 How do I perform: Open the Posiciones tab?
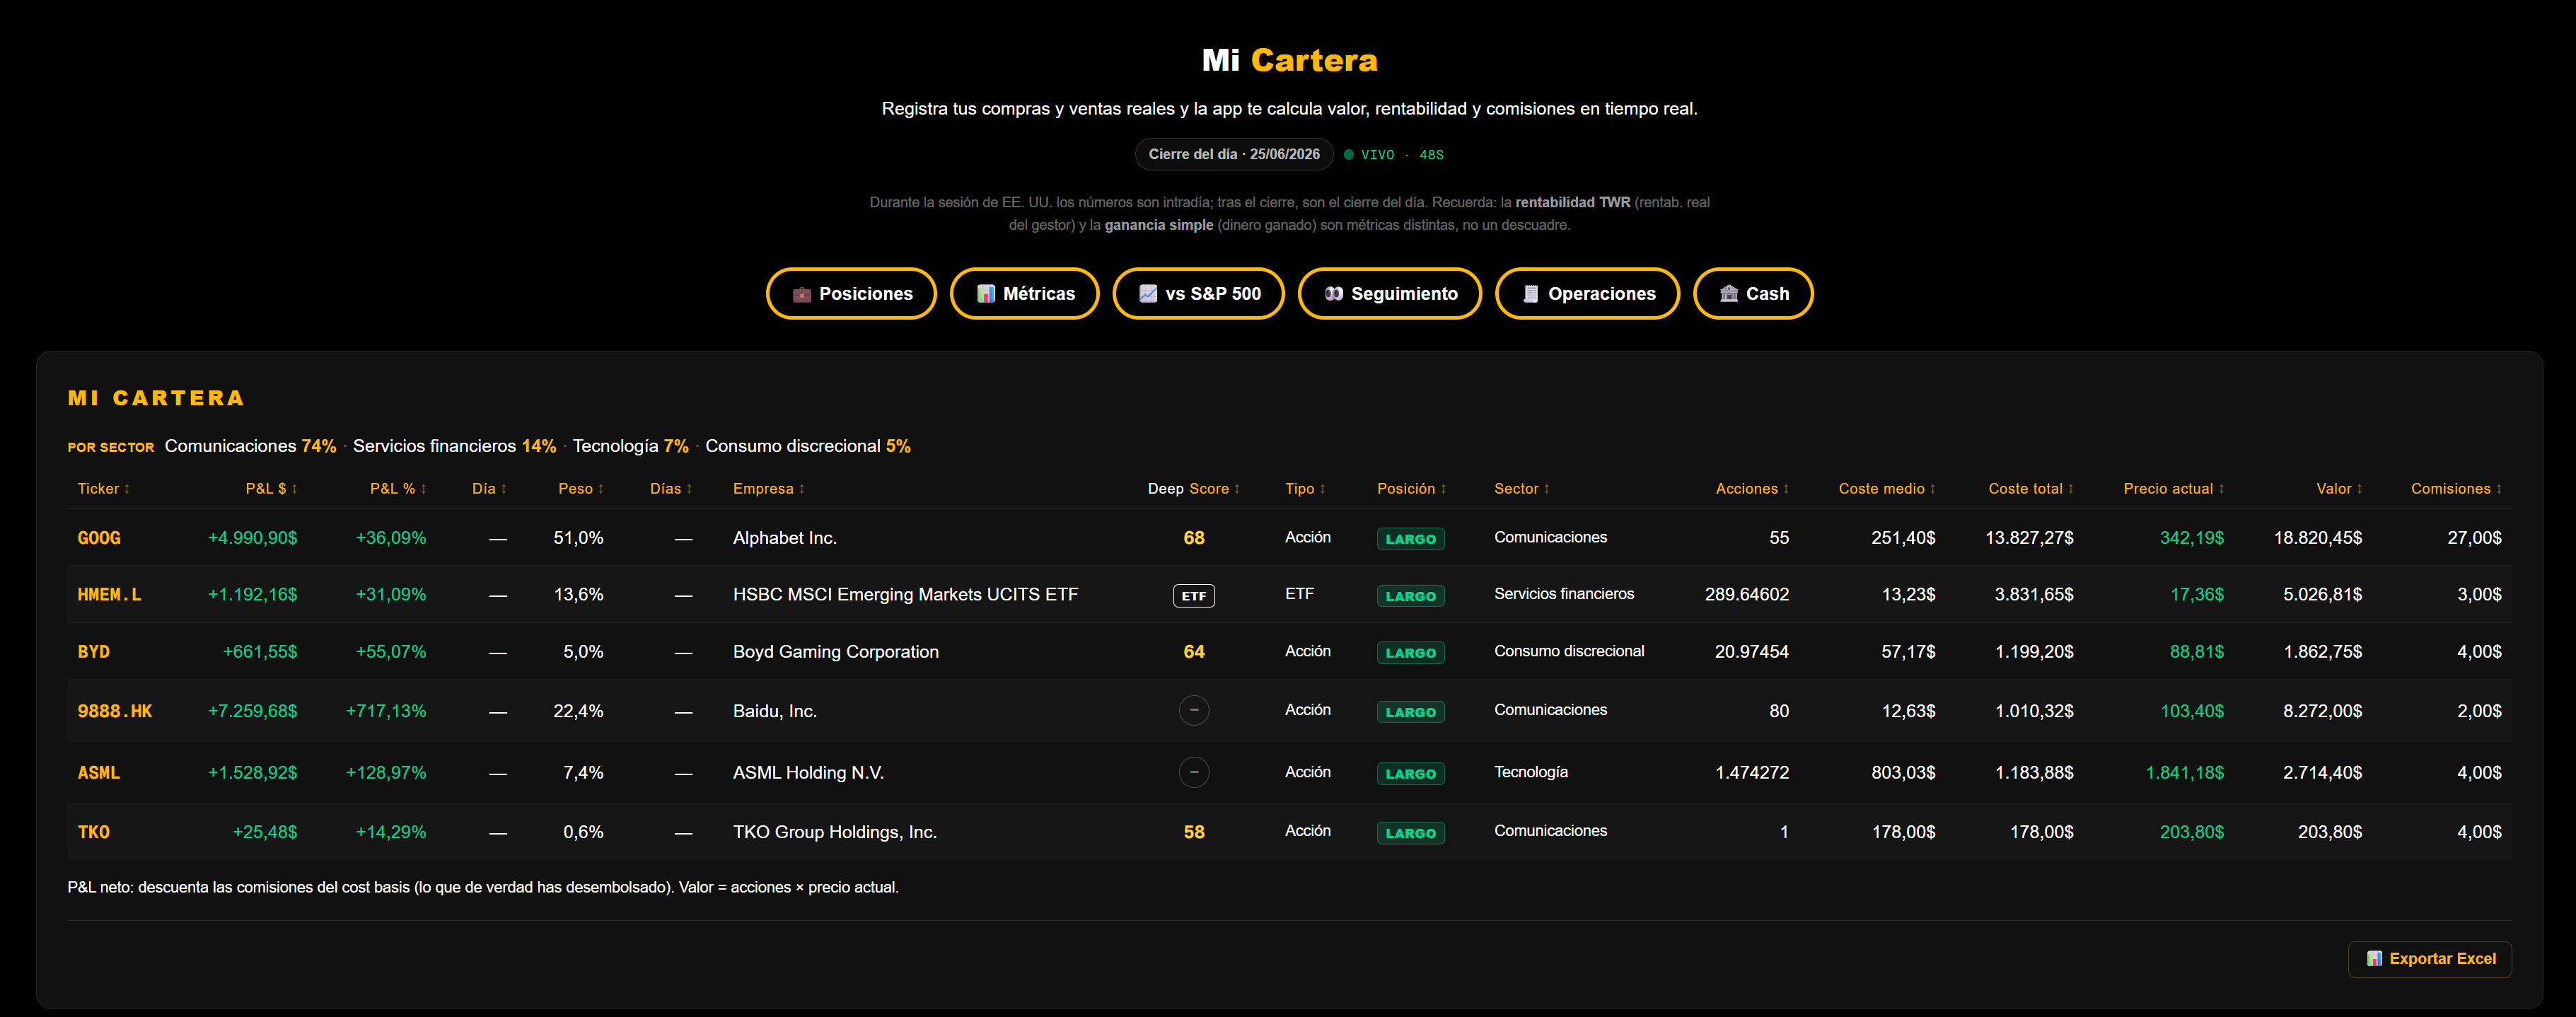[851, 293]
